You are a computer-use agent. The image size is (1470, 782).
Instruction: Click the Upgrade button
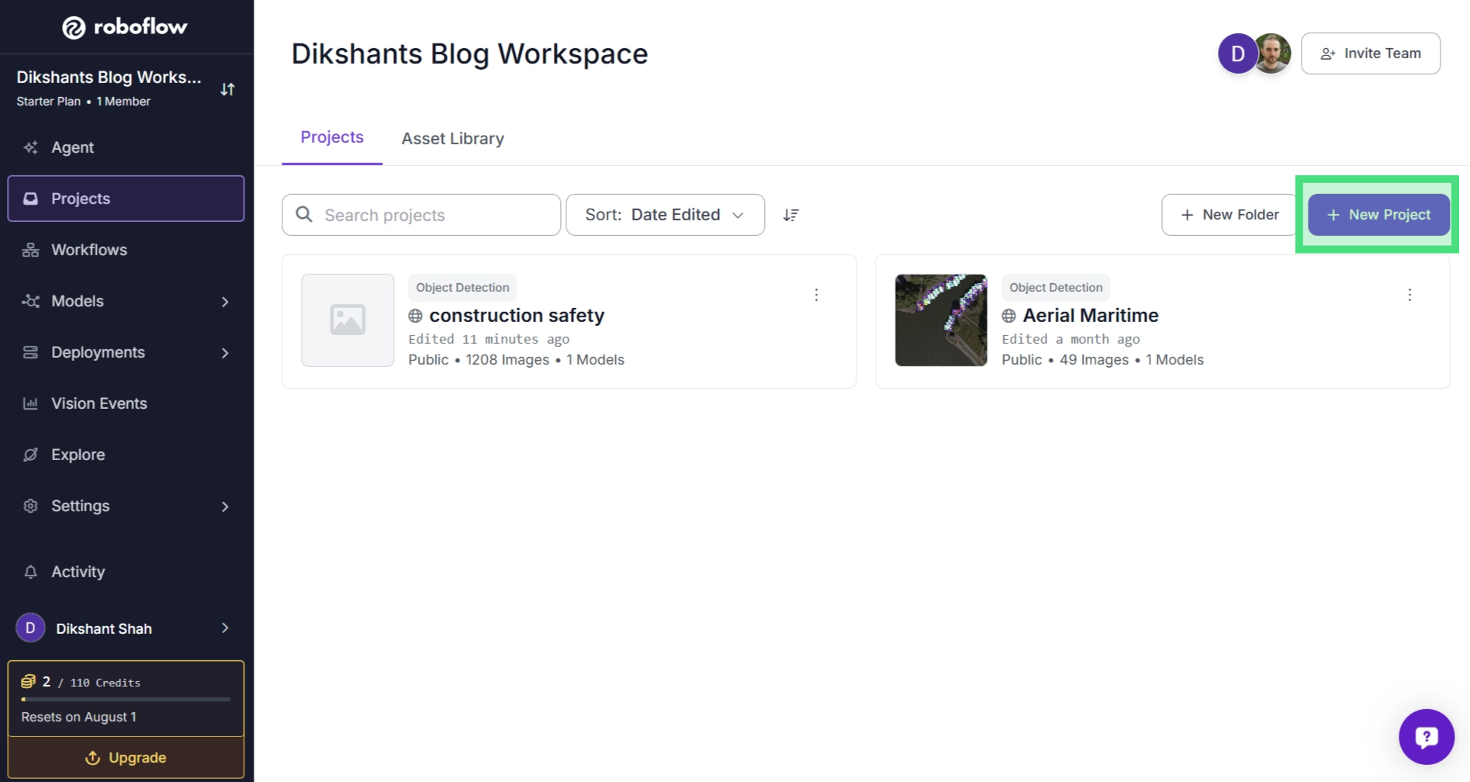click(126, 757)
